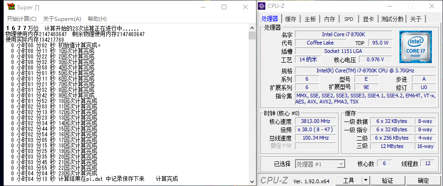This screenshot has width=443, height=186.
Task: Switch to the 主板 tab
Action: (310, 19)
